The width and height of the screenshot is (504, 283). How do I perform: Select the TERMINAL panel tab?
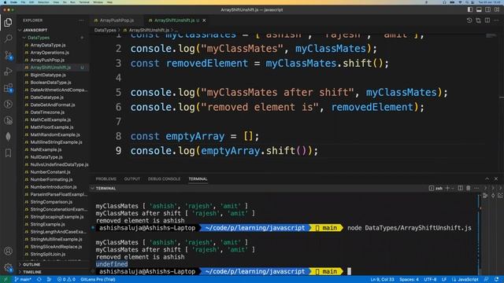point(198,178)
